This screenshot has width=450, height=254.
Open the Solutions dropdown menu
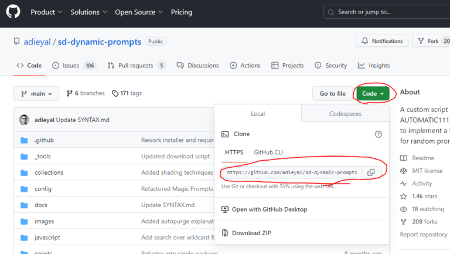88,12
